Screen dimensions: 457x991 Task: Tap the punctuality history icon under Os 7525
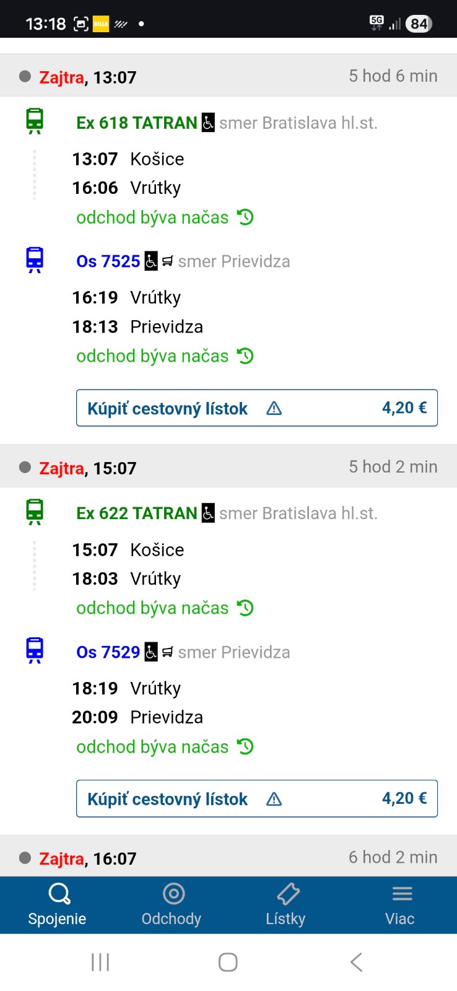246,356
